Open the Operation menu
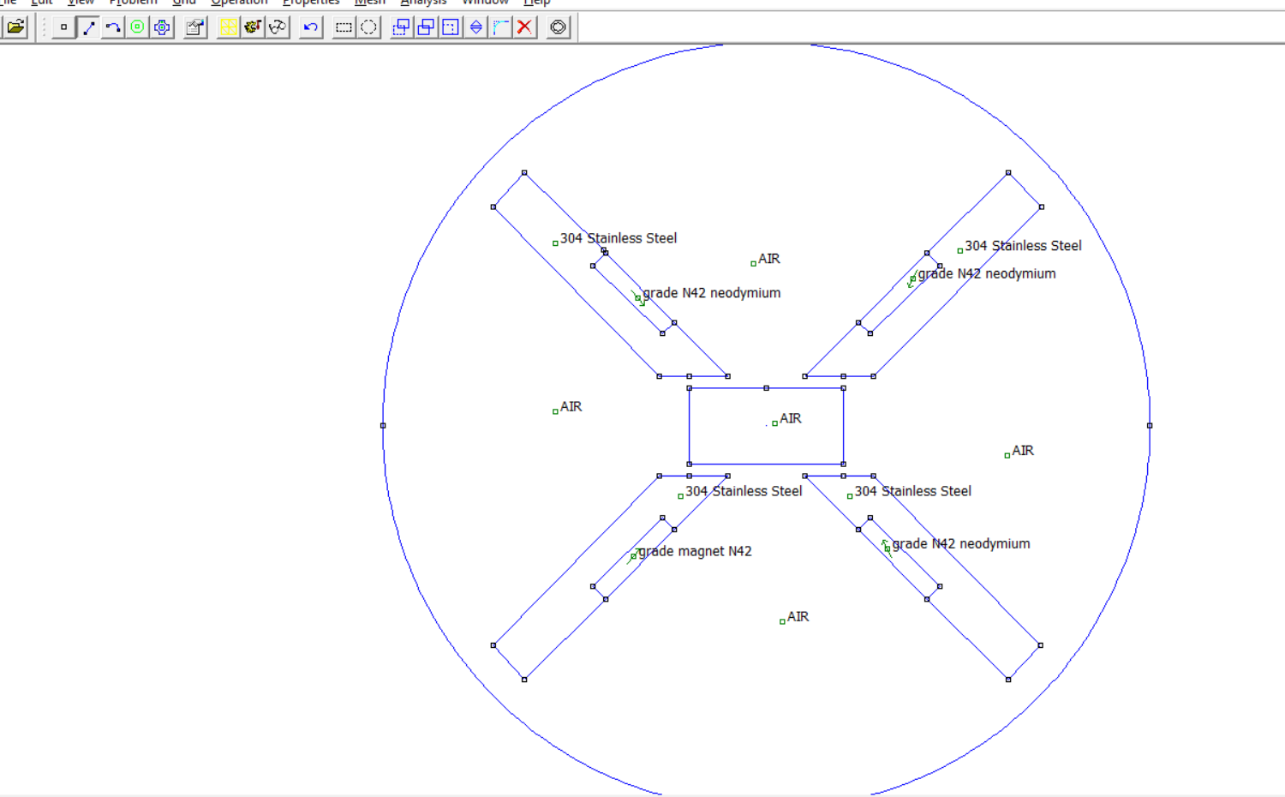Viewport: 1285px width, 797px height. click(x=239, y=3)
